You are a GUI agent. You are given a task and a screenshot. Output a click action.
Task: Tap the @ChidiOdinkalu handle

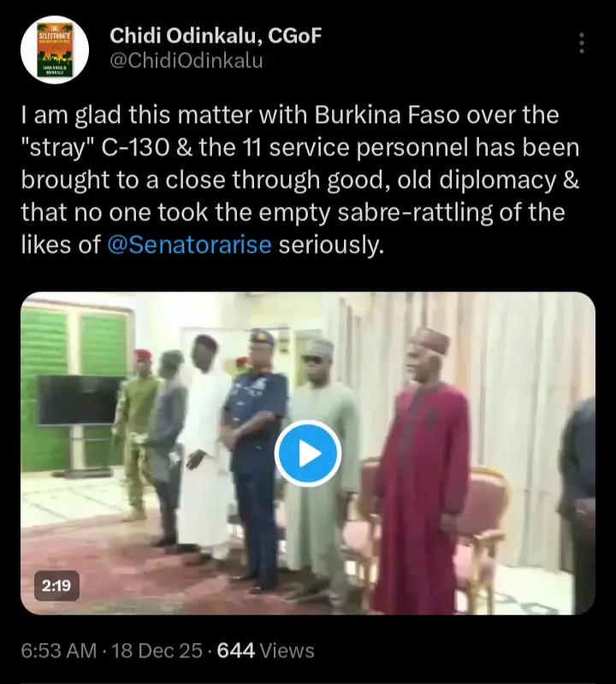click(x=186, y=61)
